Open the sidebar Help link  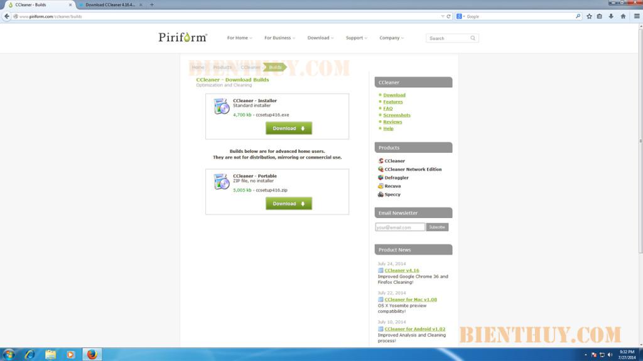pyautogui.click(x=388, y=128)
